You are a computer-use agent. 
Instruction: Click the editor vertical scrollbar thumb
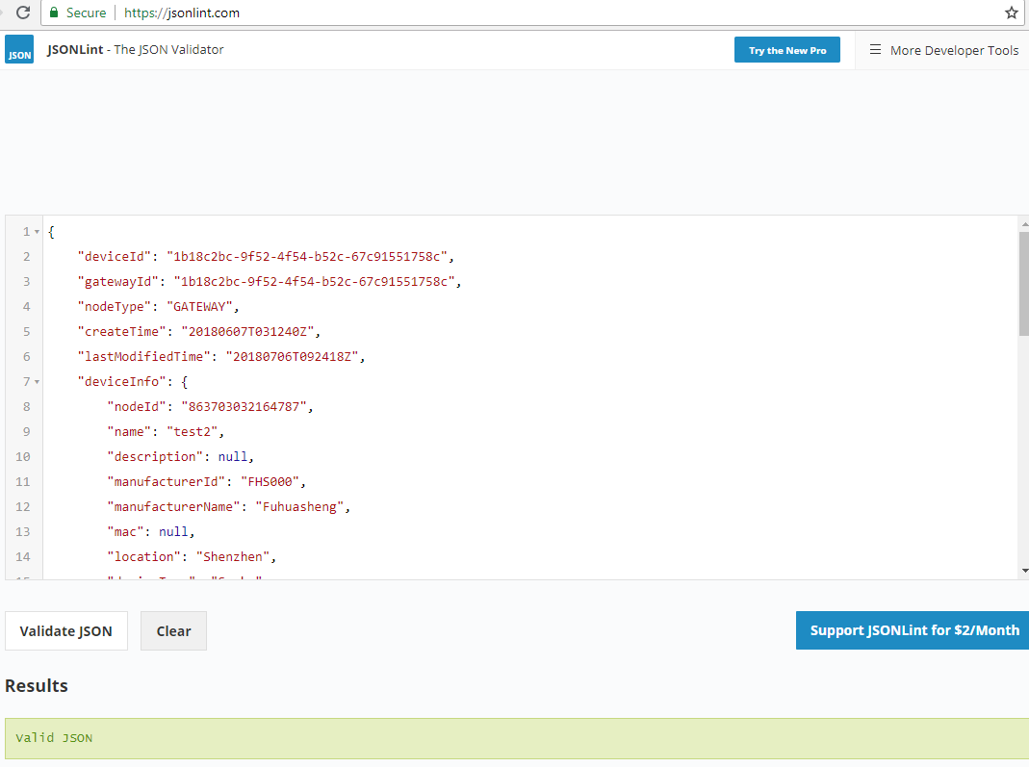(x=1024, y=284)
